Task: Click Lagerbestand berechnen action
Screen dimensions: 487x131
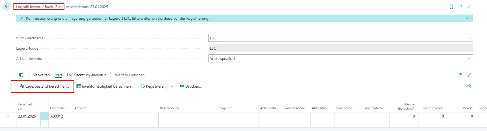Action: pyautogui.click(x=44, y=86)
